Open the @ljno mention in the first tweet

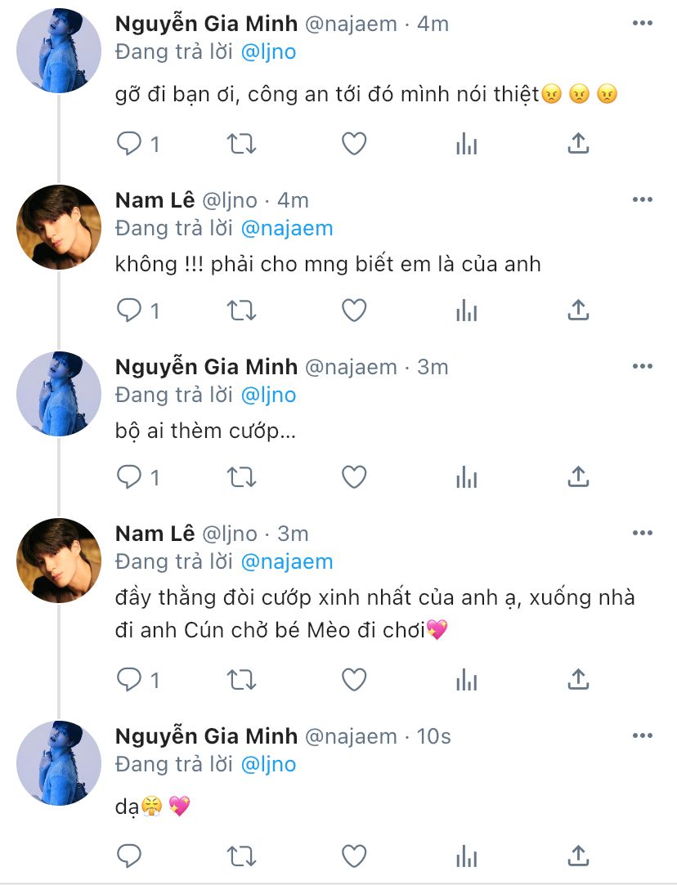coord(268,52)
